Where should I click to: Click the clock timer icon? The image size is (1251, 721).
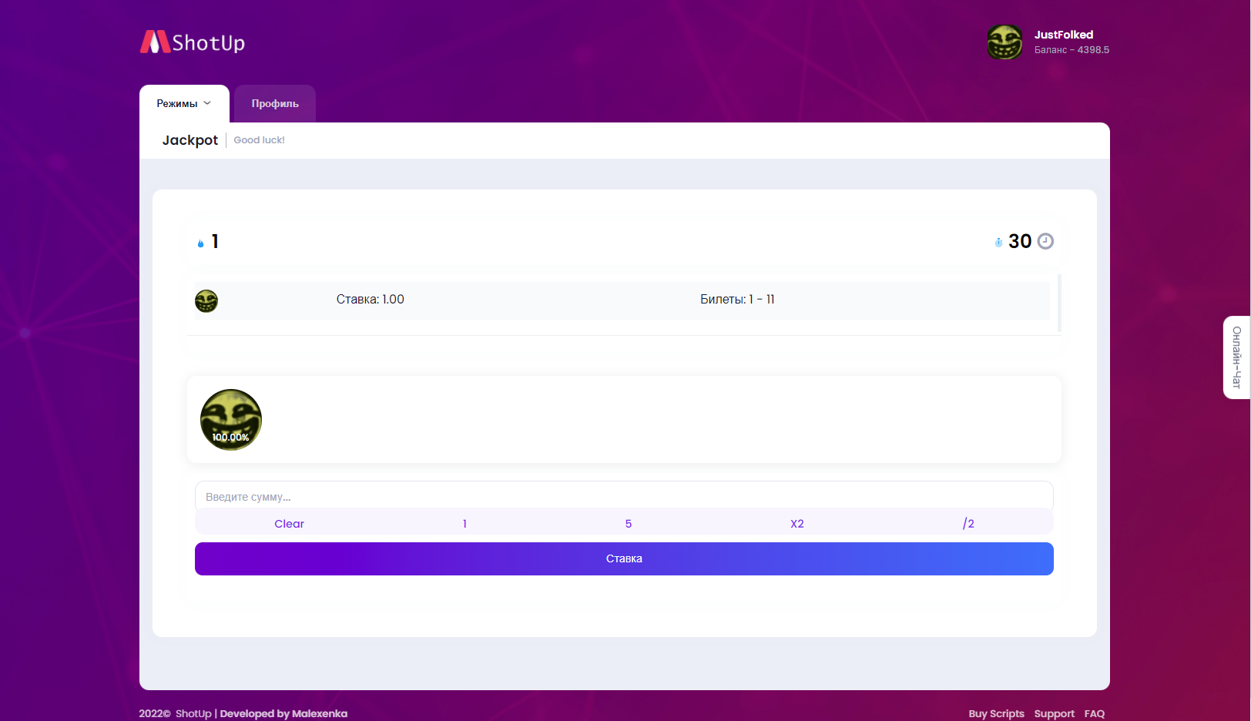tap(1045, 241)
